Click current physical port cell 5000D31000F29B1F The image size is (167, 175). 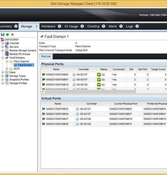[x=121, y=124]
